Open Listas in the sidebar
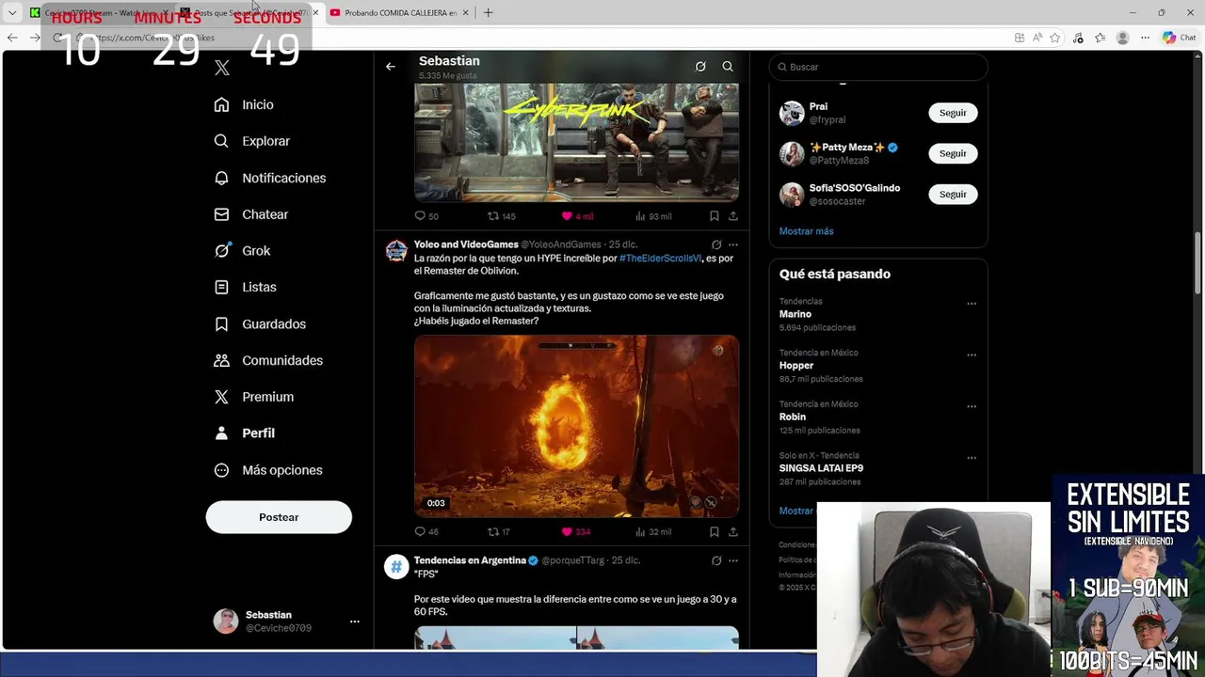Viewport: 1205px width, 677px height. coord(245,287)
